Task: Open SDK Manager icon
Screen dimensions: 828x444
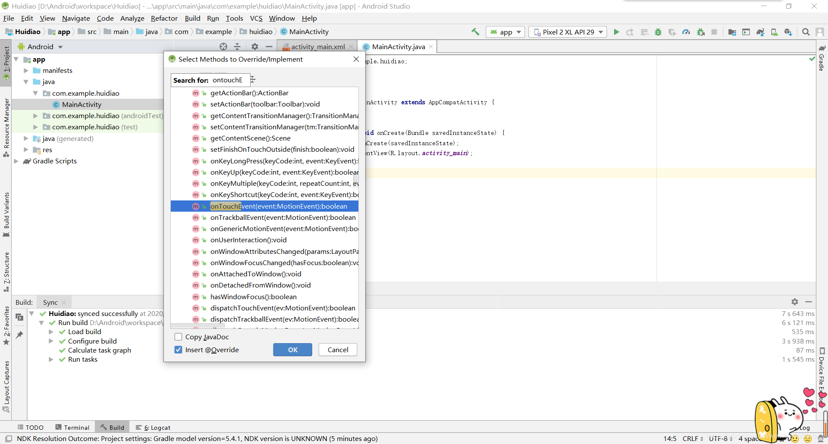Action: (x=788, y=32)
